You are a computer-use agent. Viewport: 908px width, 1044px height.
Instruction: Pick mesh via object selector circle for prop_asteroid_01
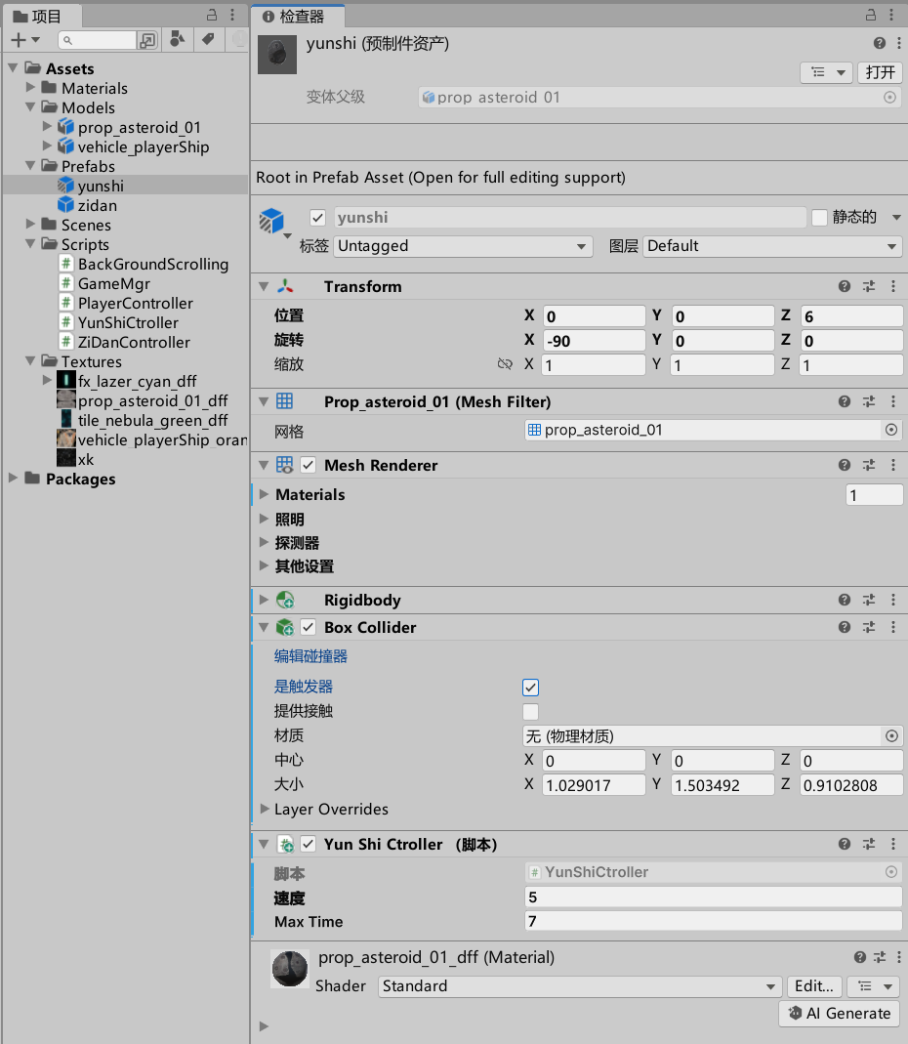[891, 430]
